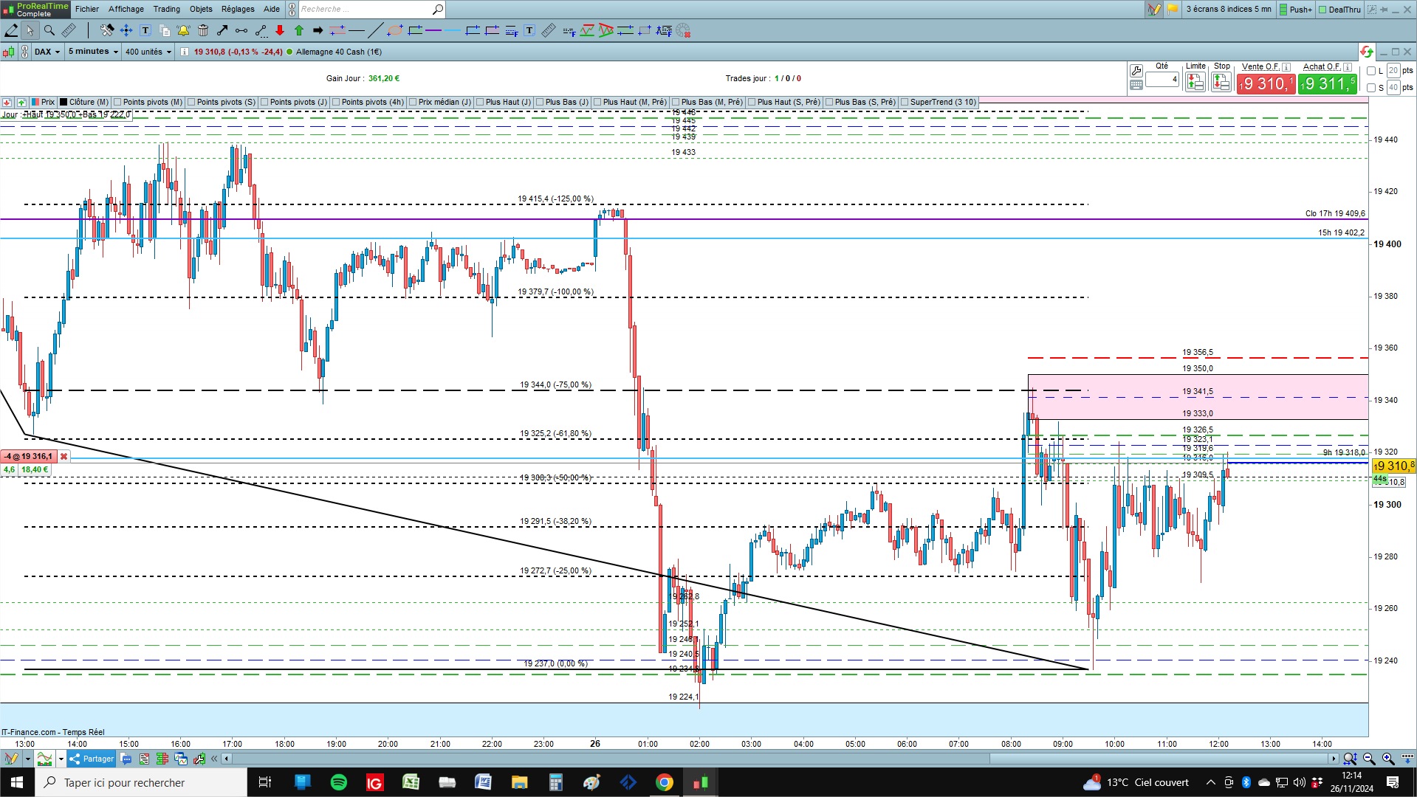Screen dimensions: 1417x797
Task: Enable the L points checkbox
Action: click(1371, 71)
